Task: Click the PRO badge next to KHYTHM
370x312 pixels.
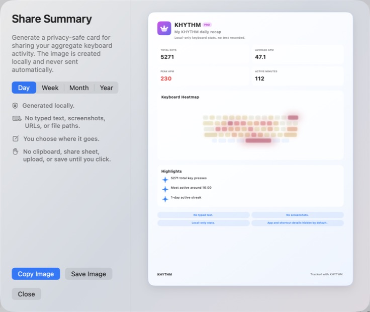Action: pyautogui.click(x=207, y=25)
